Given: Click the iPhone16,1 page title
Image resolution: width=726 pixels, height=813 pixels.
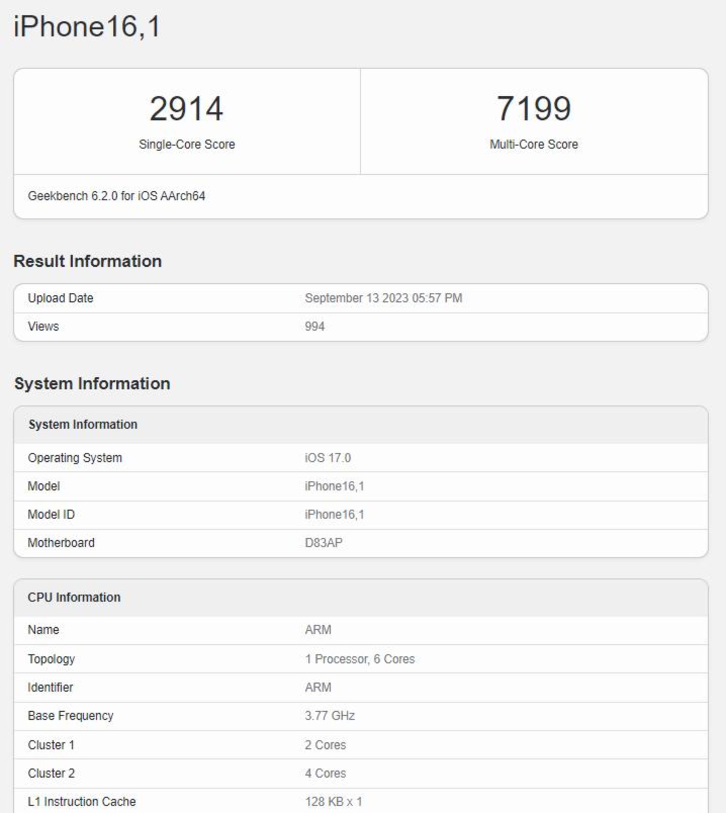Looking at the screenshot, I should pos(87,26).
